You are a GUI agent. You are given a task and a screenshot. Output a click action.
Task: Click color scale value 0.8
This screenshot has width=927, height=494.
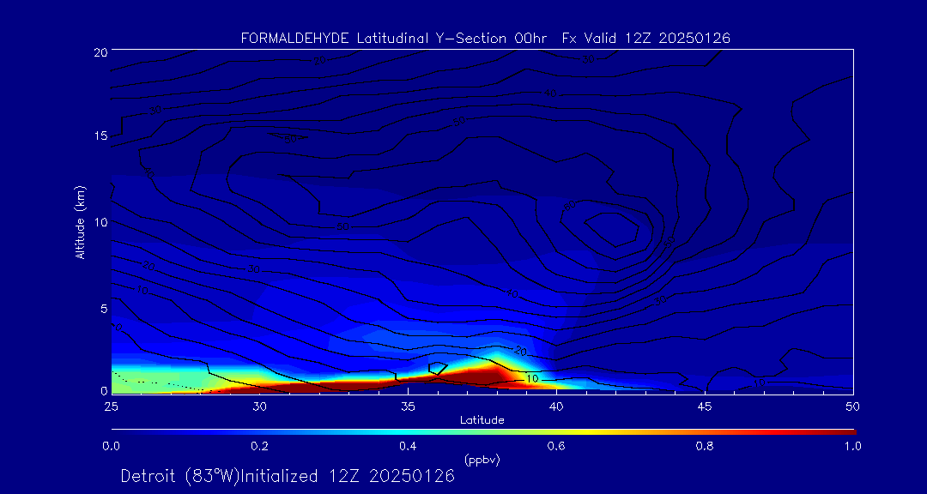pyautogui.click(x=706, y=446)
